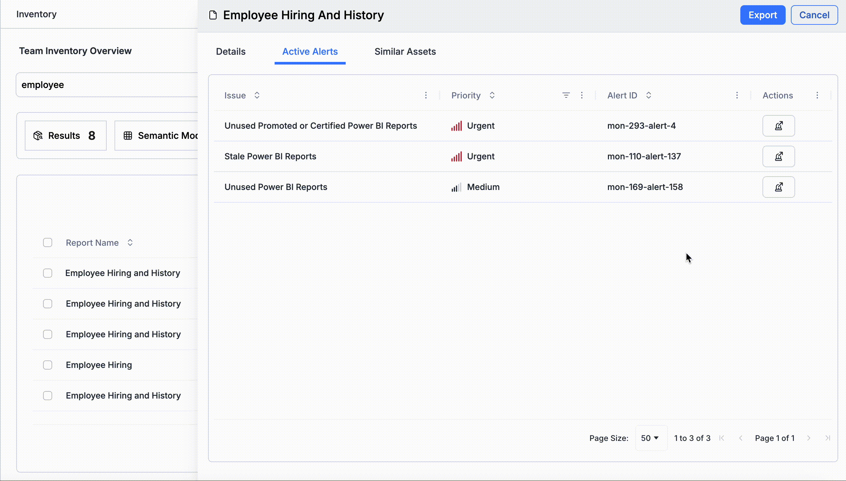Open the Page Size 50 dropdown
846x481 pixels.
click(x=650, y=438)
